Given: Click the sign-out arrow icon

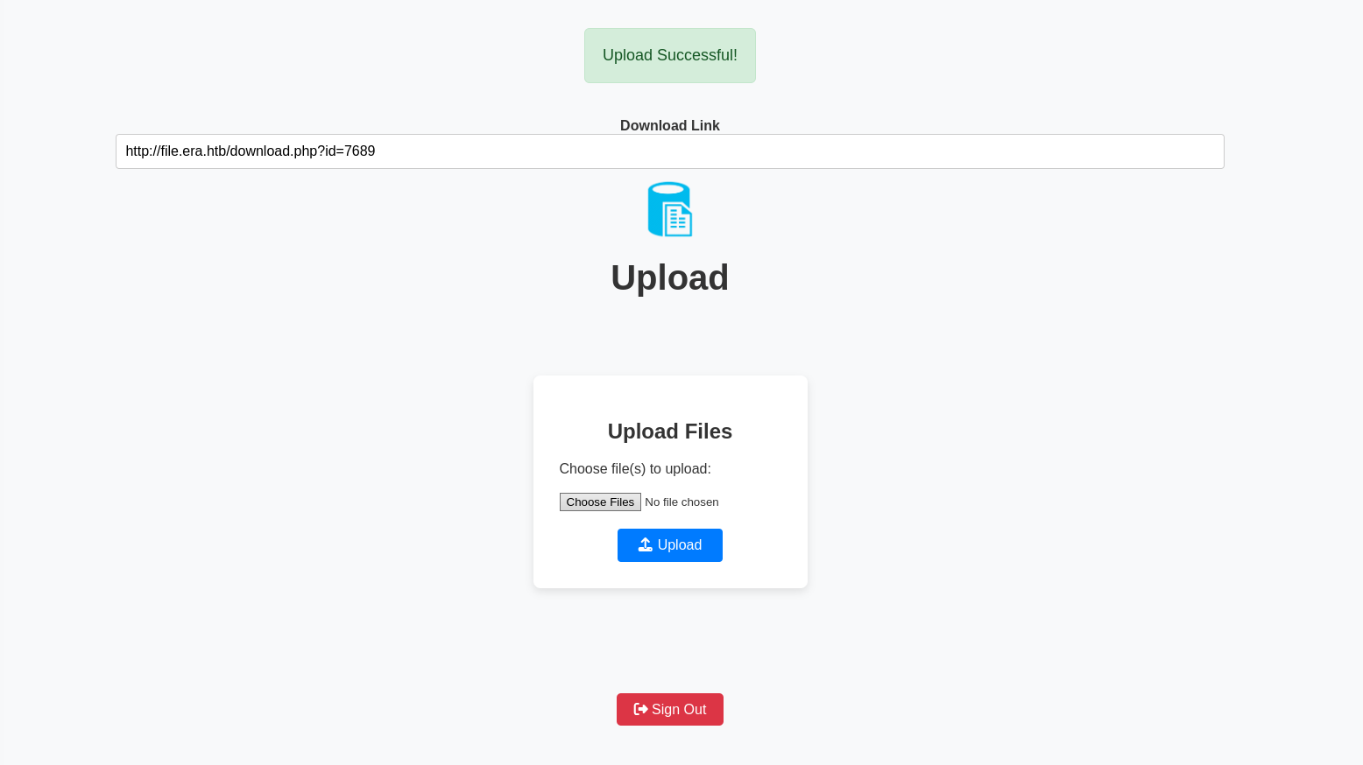Looking at the screenshot, I should pos(640,709).
